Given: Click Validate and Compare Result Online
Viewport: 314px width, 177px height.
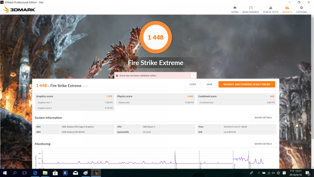Looking at the screenshot, I should (247, 84).
